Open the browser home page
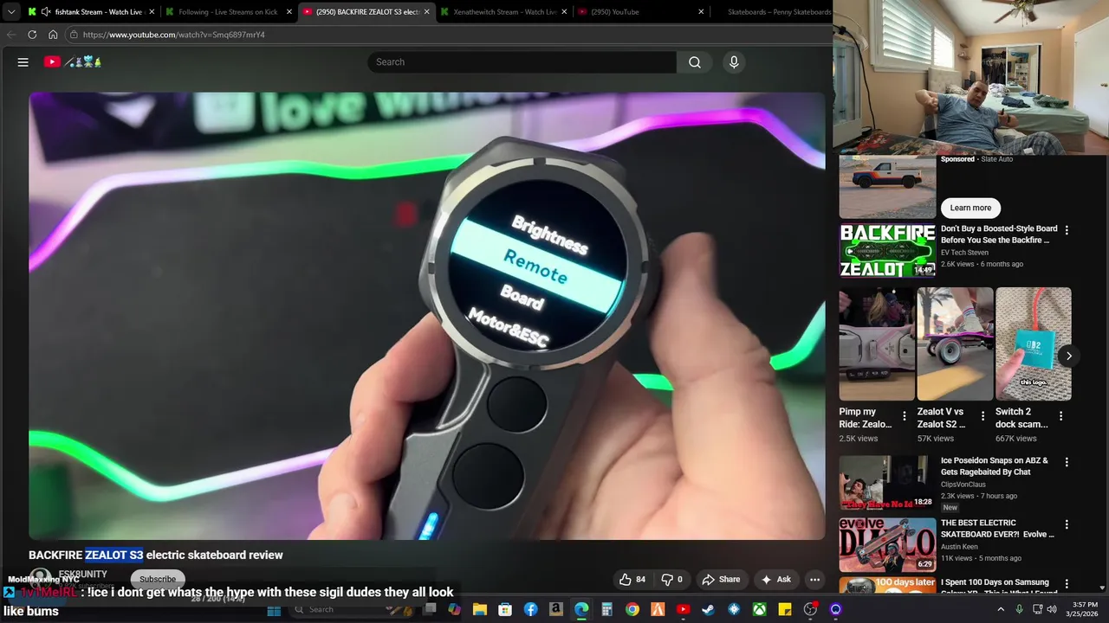This screenshot has width=1109, height=623. 53,35
